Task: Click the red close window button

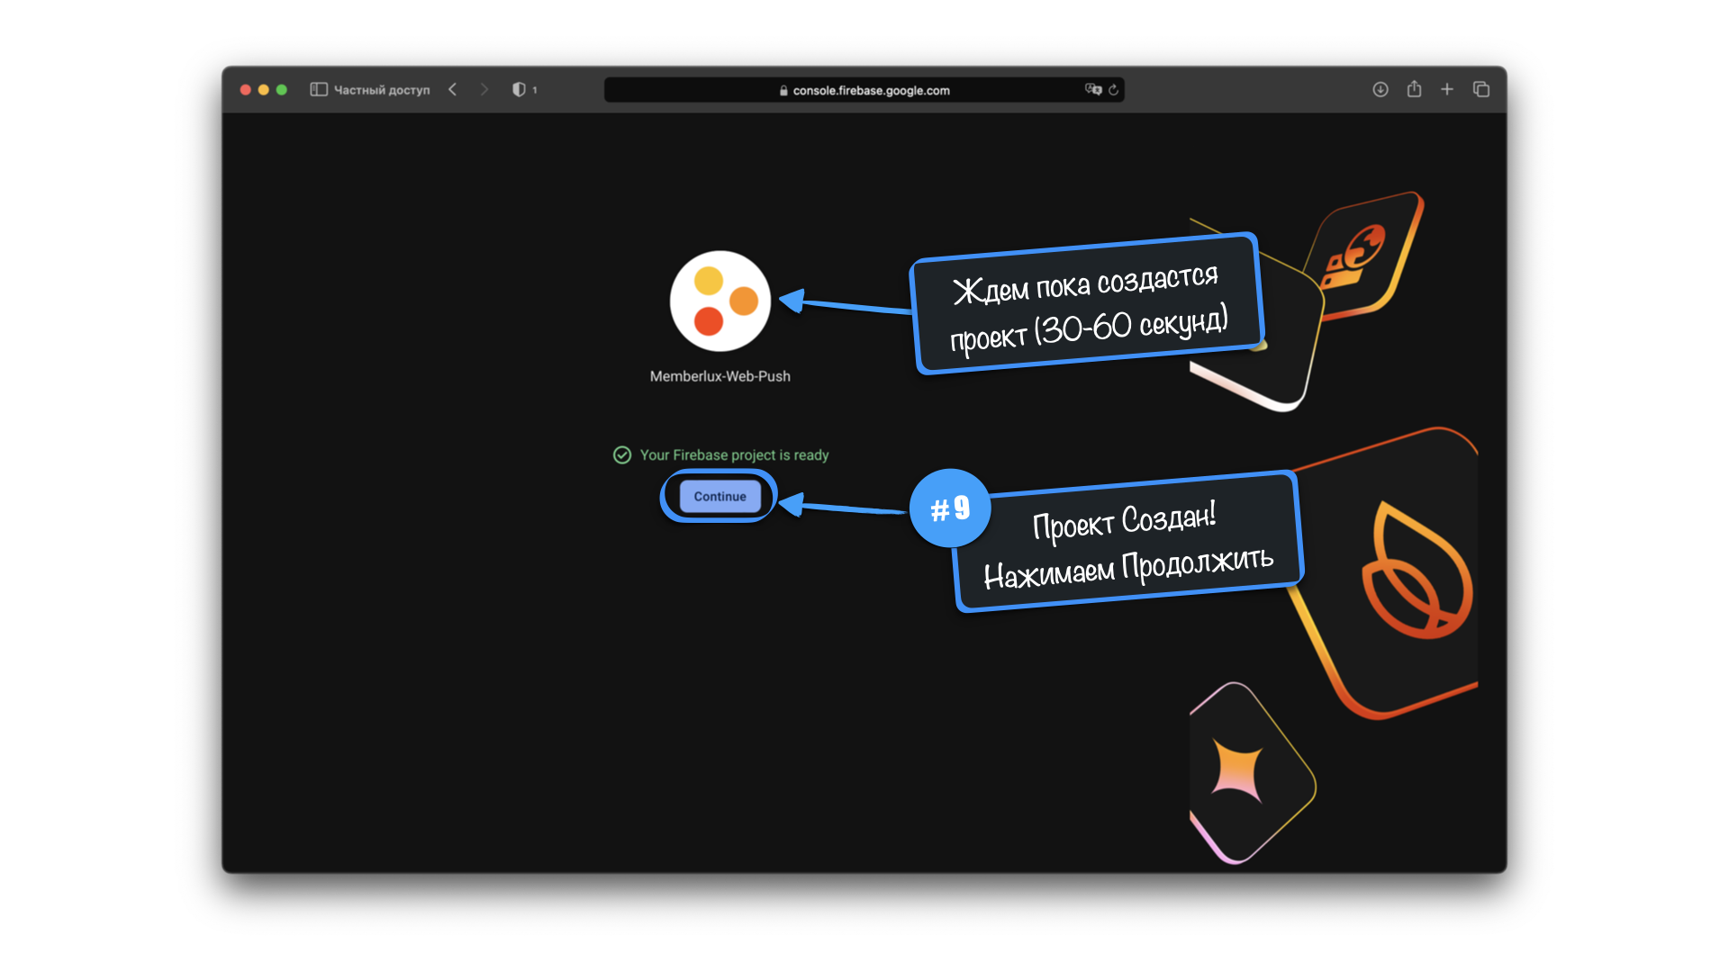Action: coord(245,89)
